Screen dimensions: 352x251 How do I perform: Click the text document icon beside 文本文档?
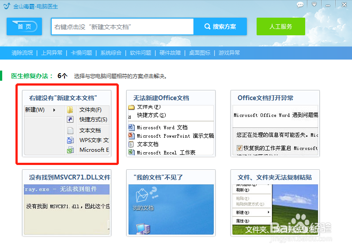(70, 130)
